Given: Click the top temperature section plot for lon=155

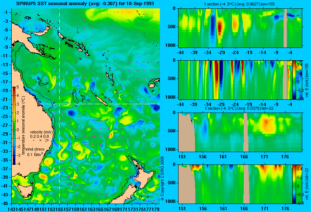Looking at the screenshot, I should tap(240, 28).
